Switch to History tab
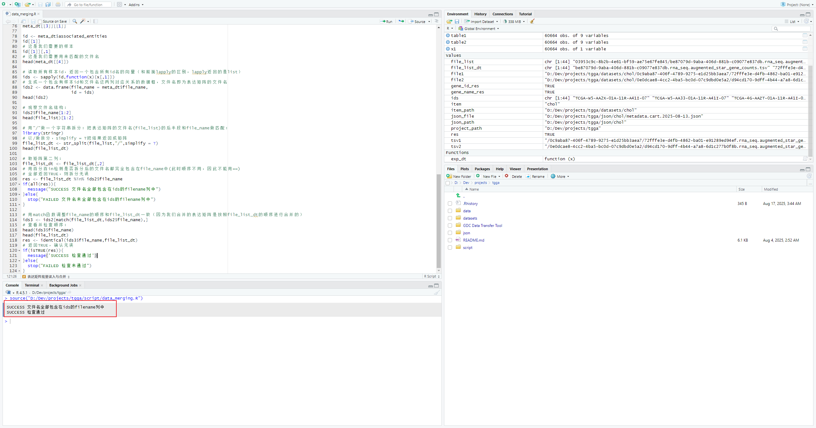816x428 pixels. point(480,14)
